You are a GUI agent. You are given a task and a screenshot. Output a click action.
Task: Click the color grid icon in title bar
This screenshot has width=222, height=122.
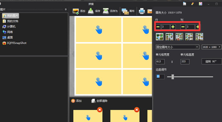pyautogui.click(x=200, y=4)
